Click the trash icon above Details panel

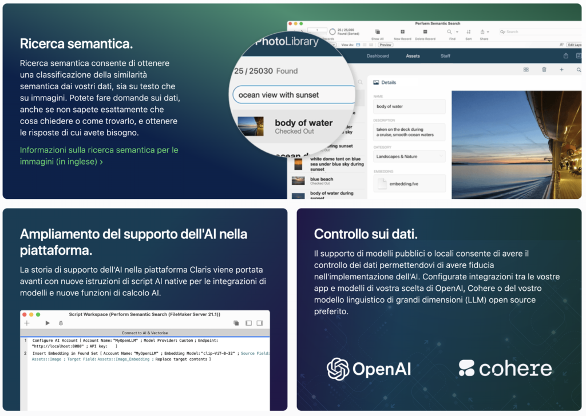click(x=544, y=70)
